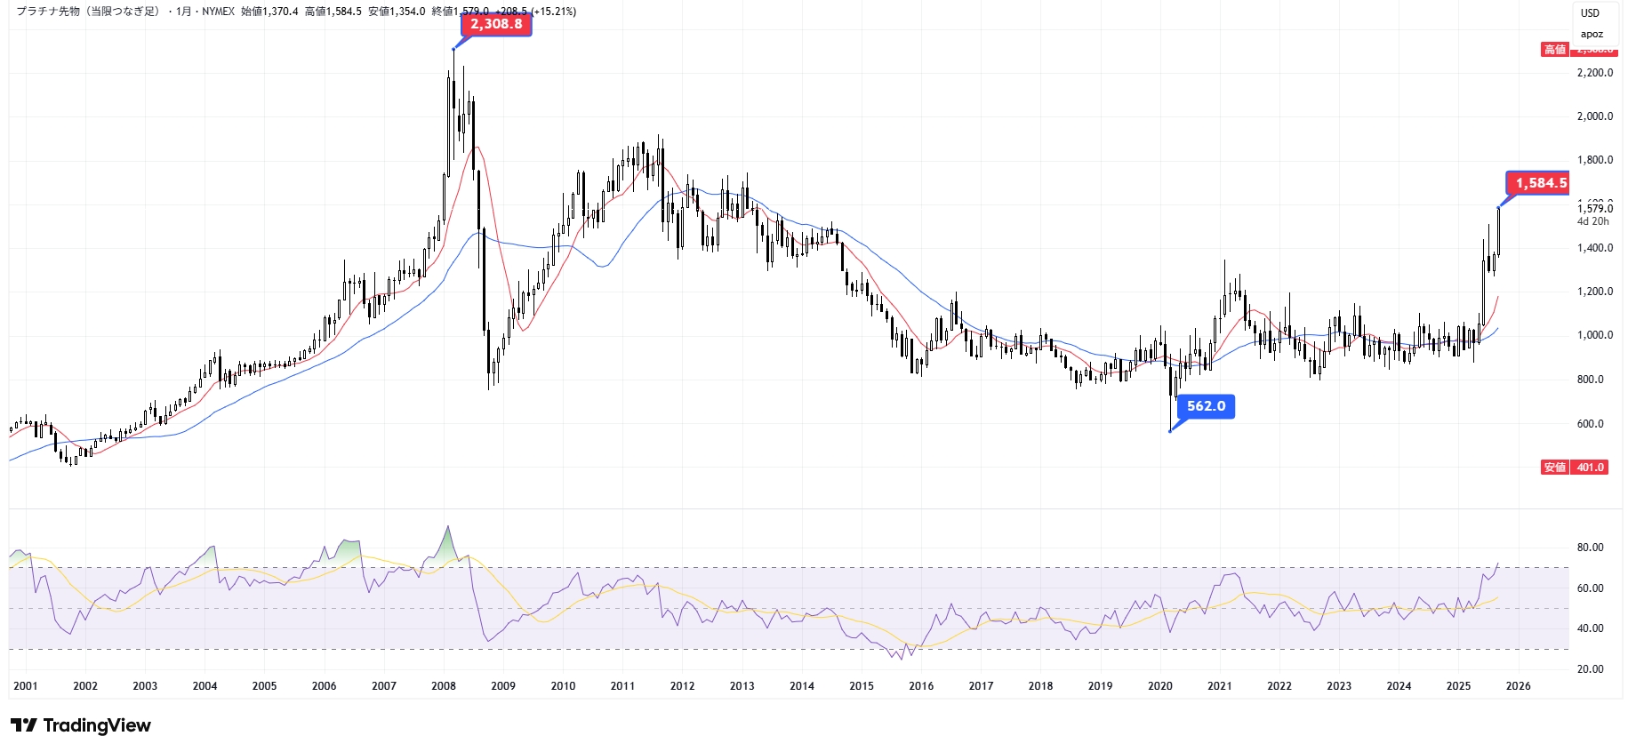Click the TradingView wordmark text
The height and width of the screenshot is (752, 1628).
click(x=97, y=725)
